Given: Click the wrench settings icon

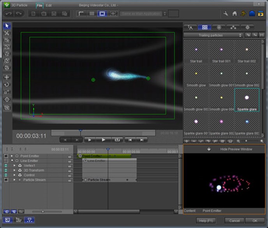Looking at the screenshot, I should pos(226,14).
